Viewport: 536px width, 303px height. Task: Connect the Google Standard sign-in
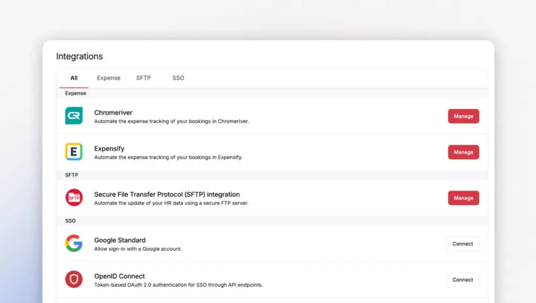coord(462,243)
